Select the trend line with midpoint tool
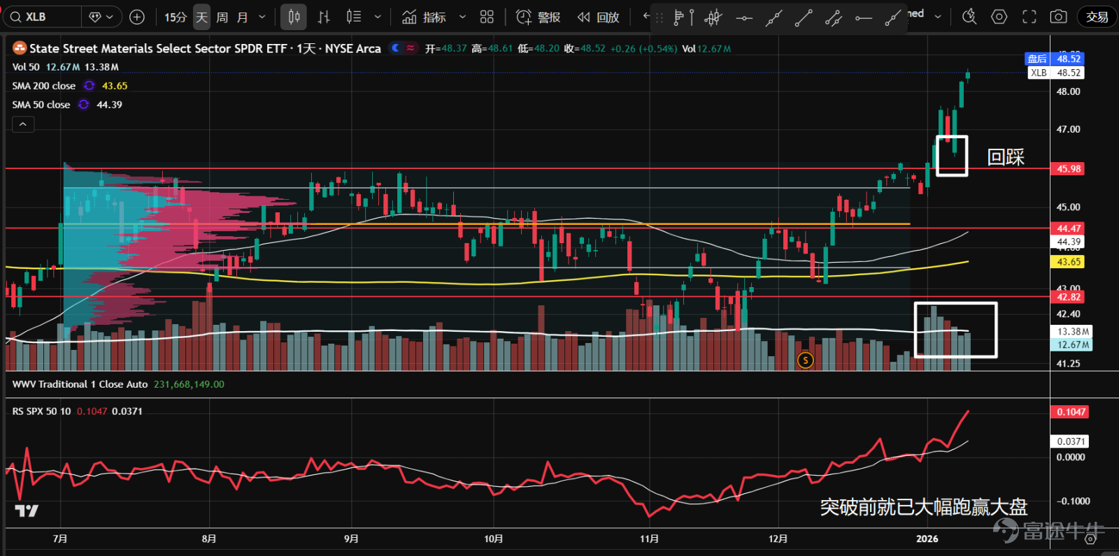This screenshot has height=556, width=1119. click(774, 17)
